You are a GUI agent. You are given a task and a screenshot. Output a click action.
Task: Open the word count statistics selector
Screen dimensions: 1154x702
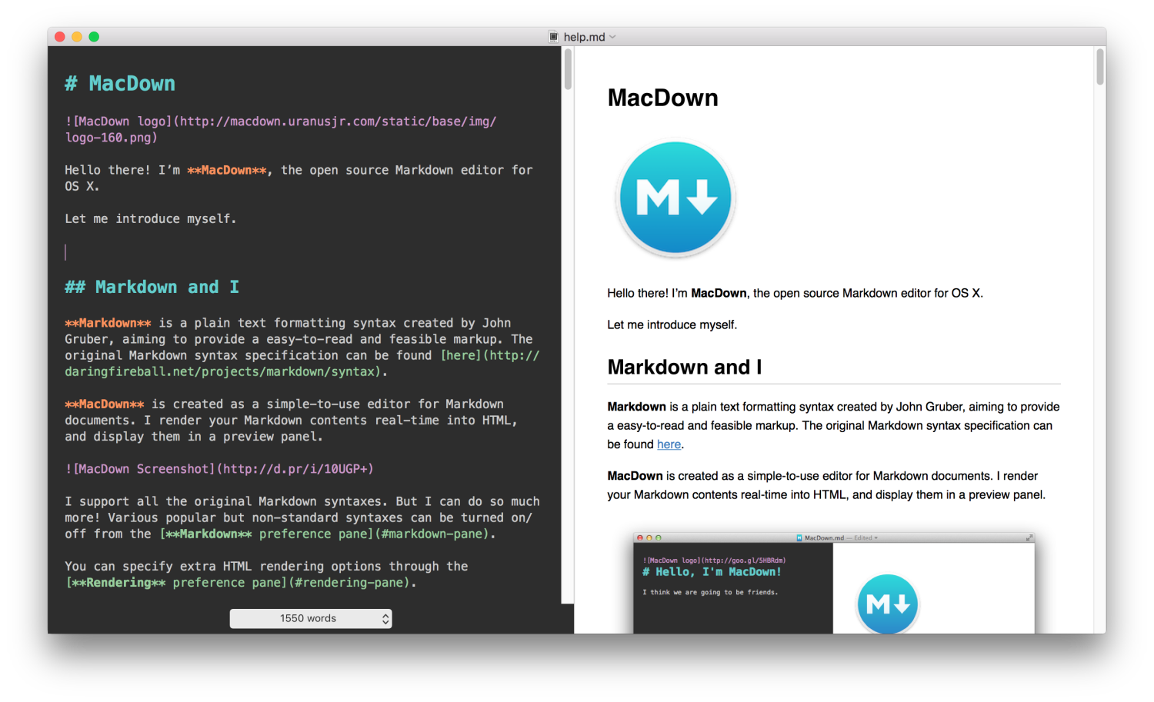pyautogui.click(x=310, y=618)
